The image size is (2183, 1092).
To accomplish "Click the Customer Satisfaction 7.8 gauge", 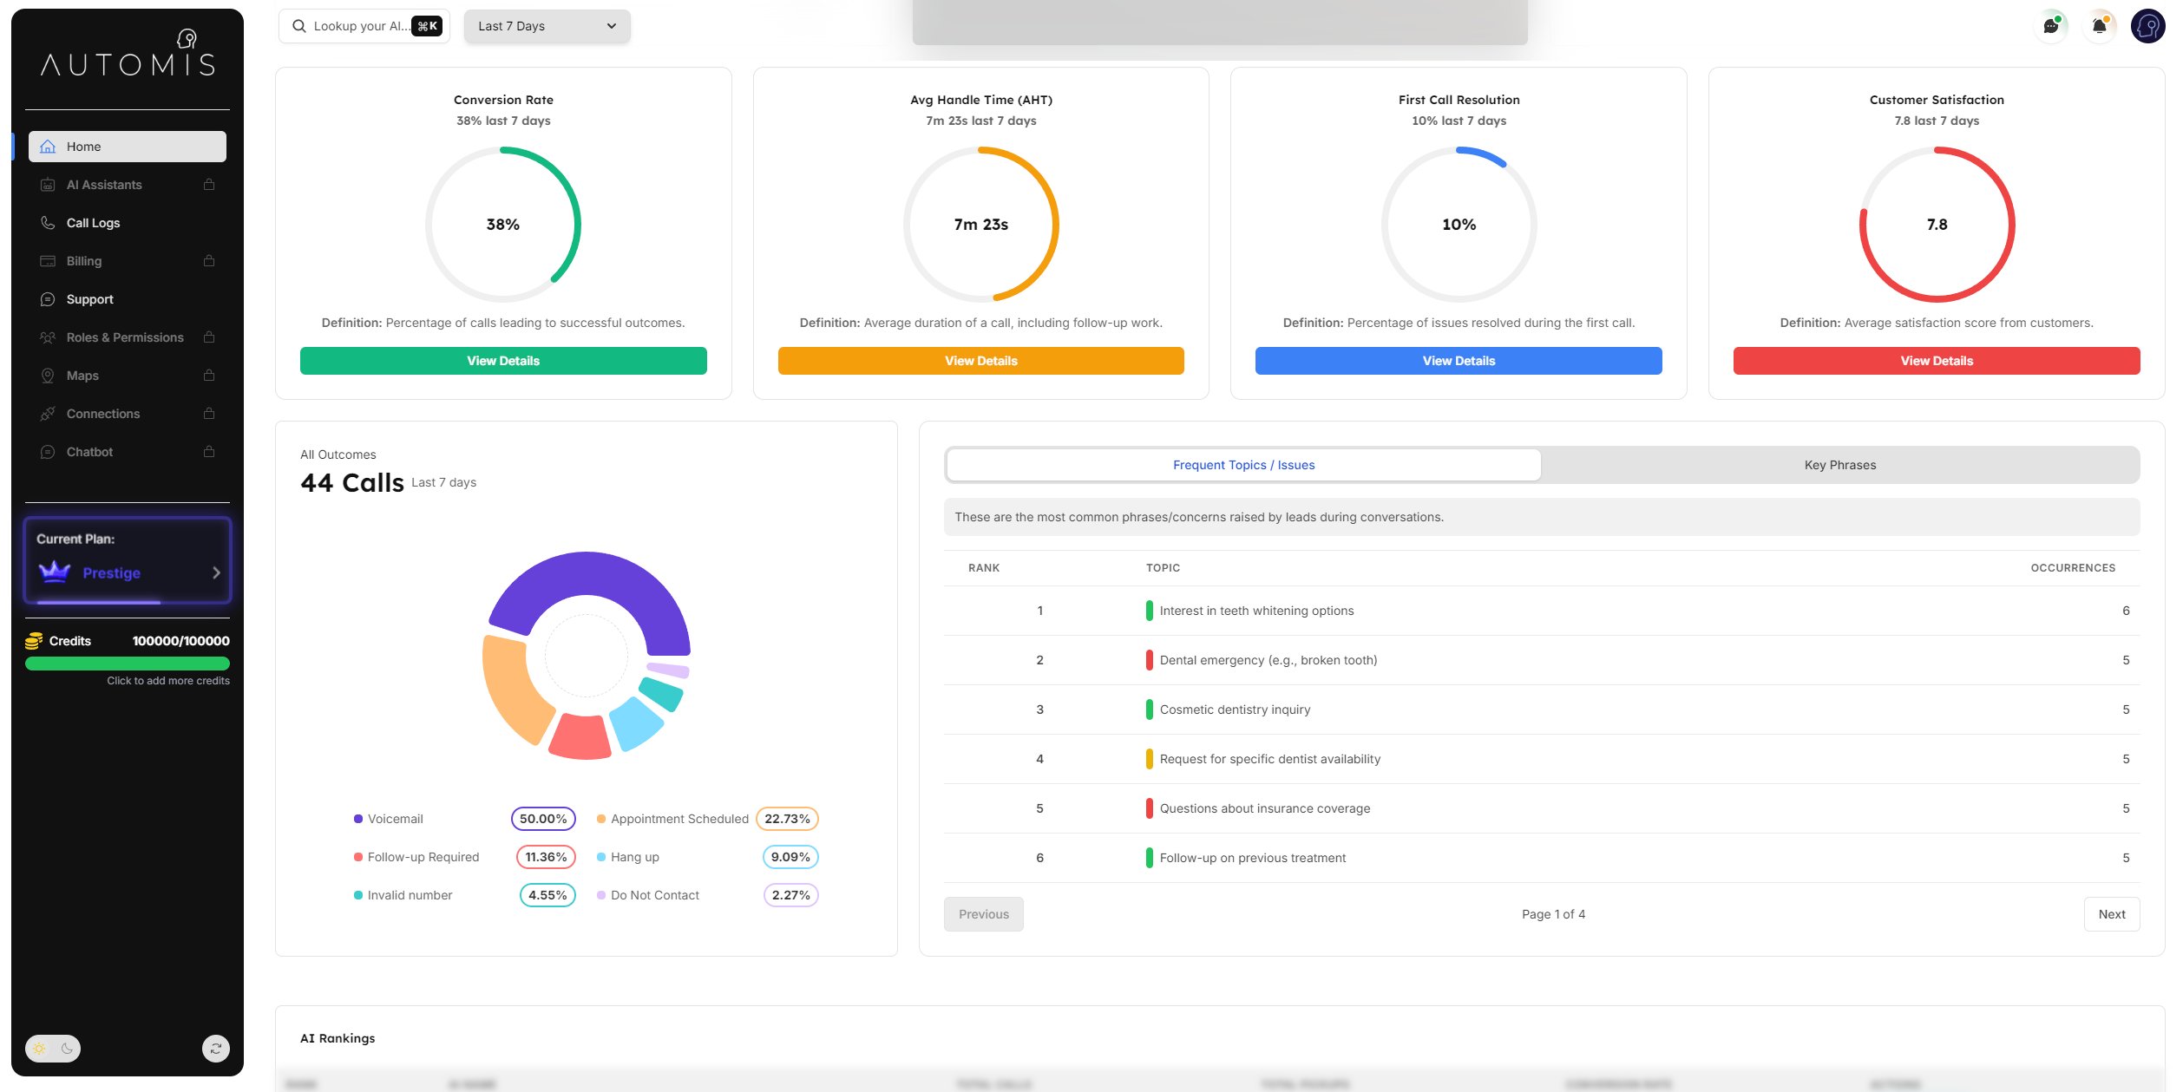I will (x=1937, y=225).
